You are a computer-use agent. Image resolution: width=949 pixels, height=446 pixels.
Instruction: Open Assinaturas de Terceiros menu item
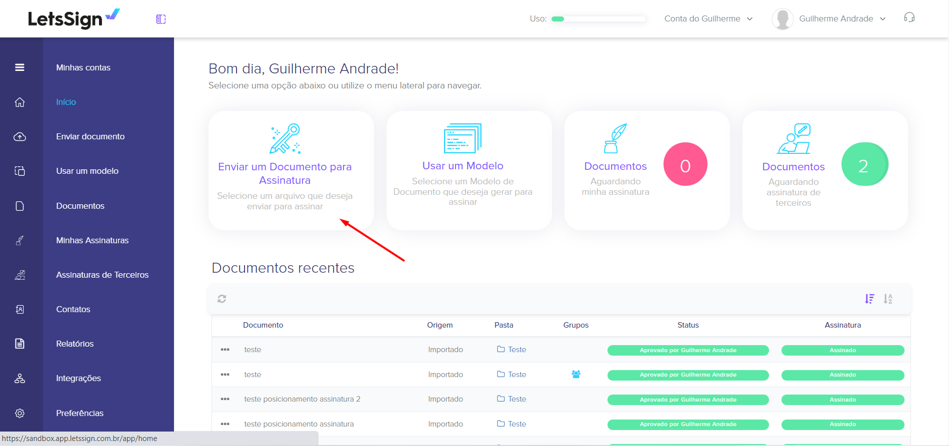102,275
